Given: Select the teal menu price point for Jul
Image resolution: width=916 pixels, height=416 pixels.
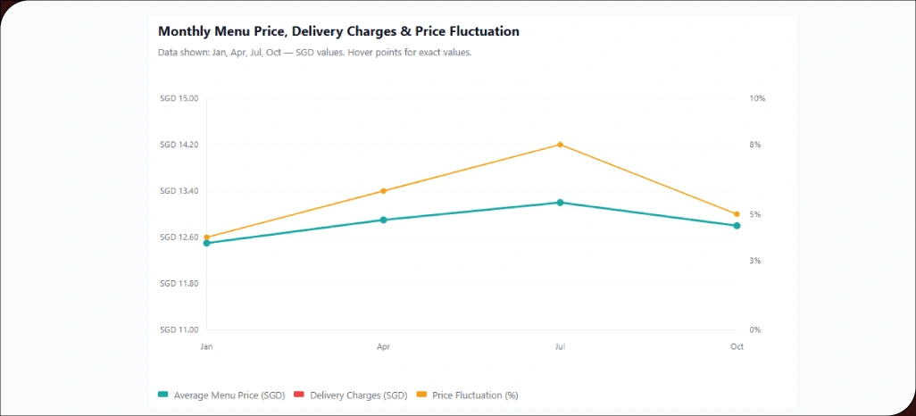Looking at the screenshot, I should pyautogui.click(x=560, y=203).
